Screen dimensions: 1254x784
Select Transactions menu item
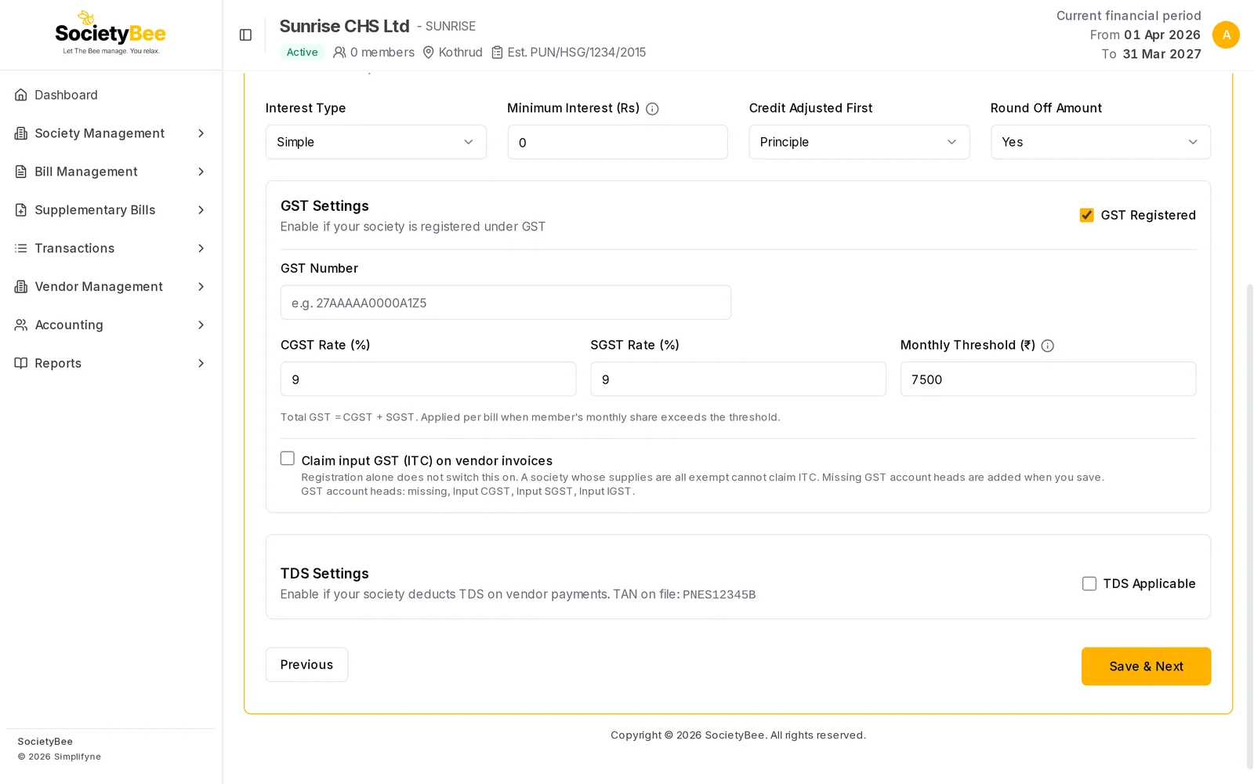coord(111,249)
